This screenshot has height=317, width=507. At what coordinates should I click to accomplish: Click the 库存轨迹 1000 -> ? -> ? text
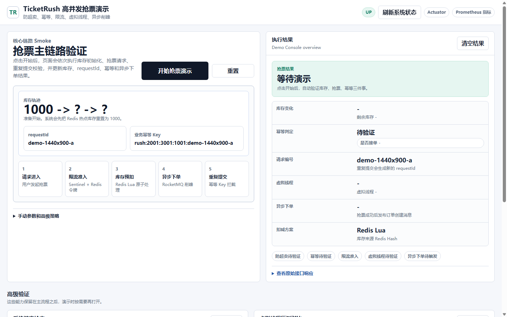(65, 110)
